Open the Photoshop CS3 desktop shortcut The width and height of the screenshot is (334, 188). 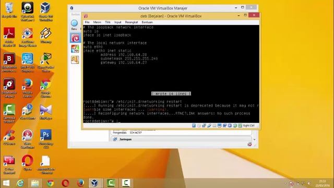click(46, 139)
